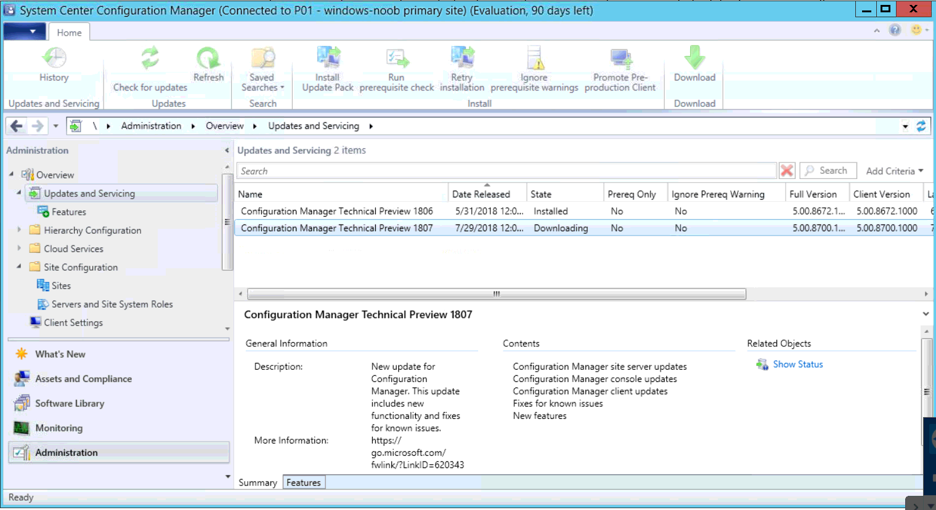The height and width of the screenshot is (510, 936).
Task: Open the History ribbon button
Action: point(54,65)
